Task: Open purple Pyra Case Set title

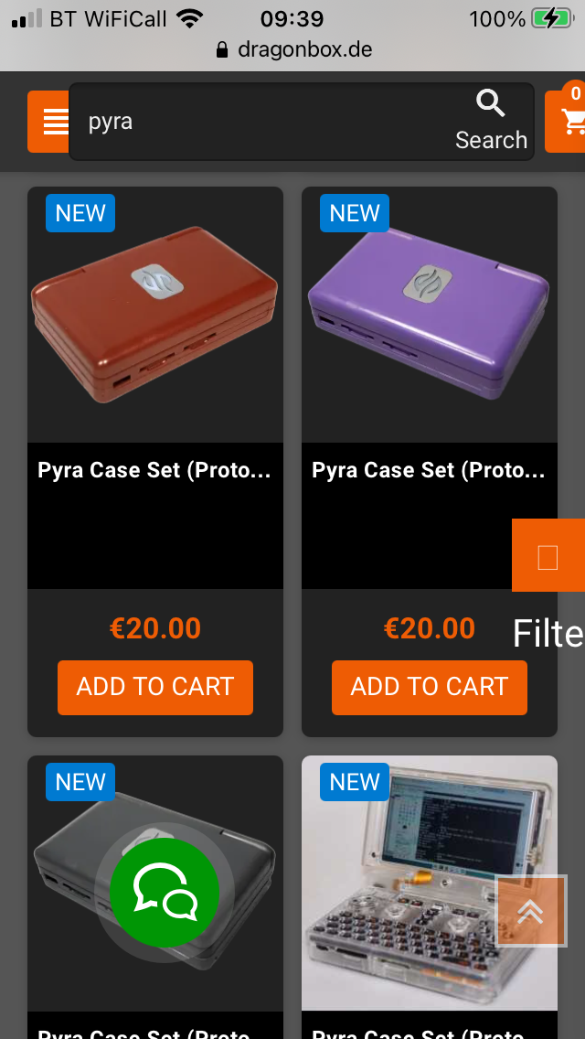Action: (430, 470)
